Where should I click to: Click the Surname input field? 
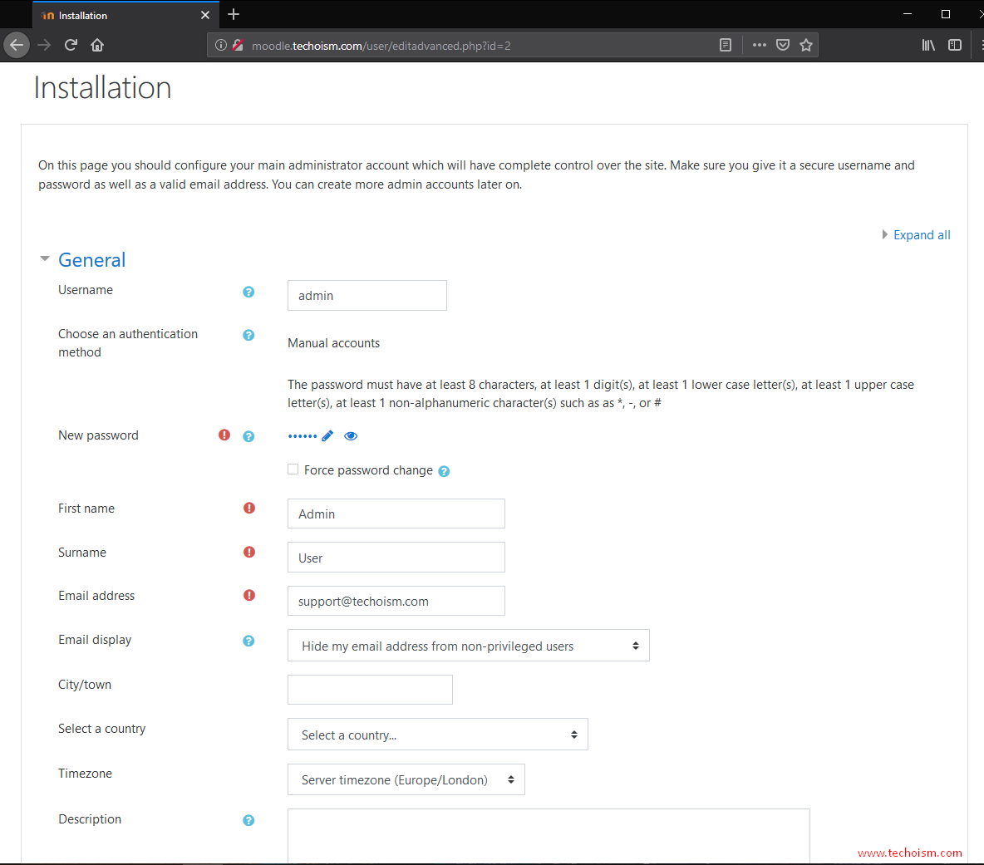point(396,558)
